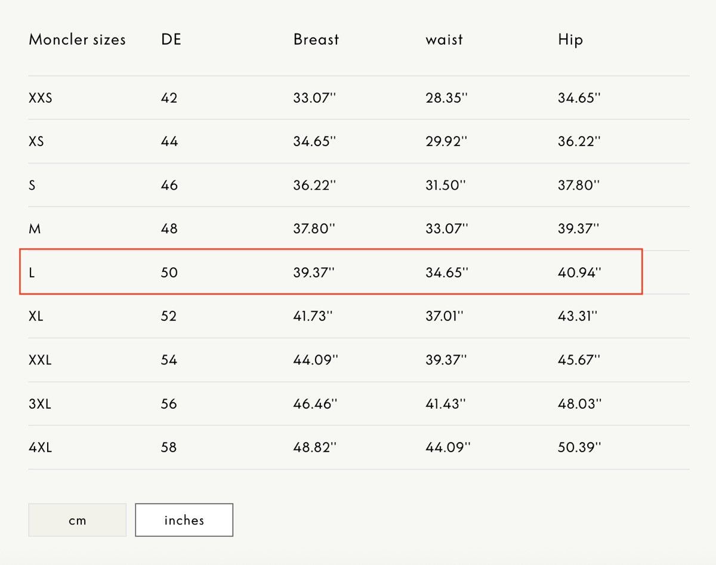Click S breast value 36.22''

pyautogui.click(x=315, y=185)
